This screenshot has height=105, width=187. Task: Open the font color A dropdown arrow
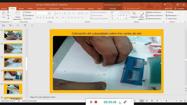point(65,17)
